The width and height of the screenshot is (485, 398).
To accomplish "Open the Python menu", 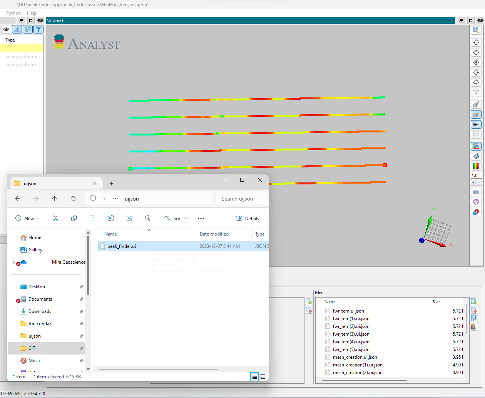I will point(13,13).
